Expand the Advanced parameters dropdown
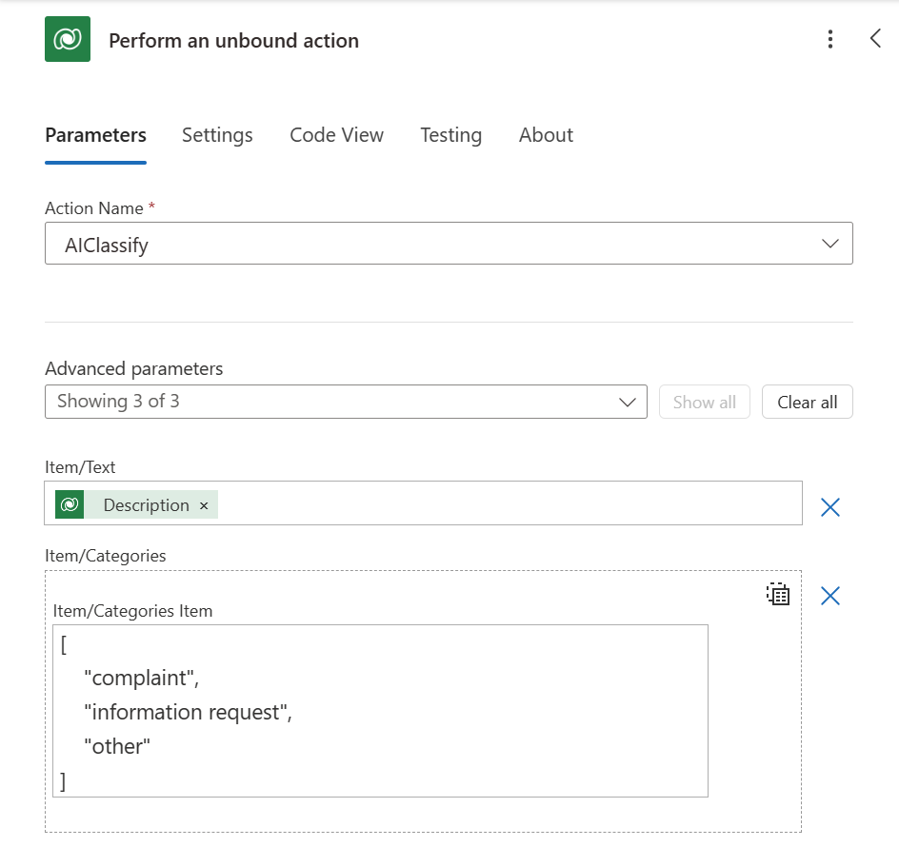The height and width of the screenshot is (847, 899). point(346,402)
